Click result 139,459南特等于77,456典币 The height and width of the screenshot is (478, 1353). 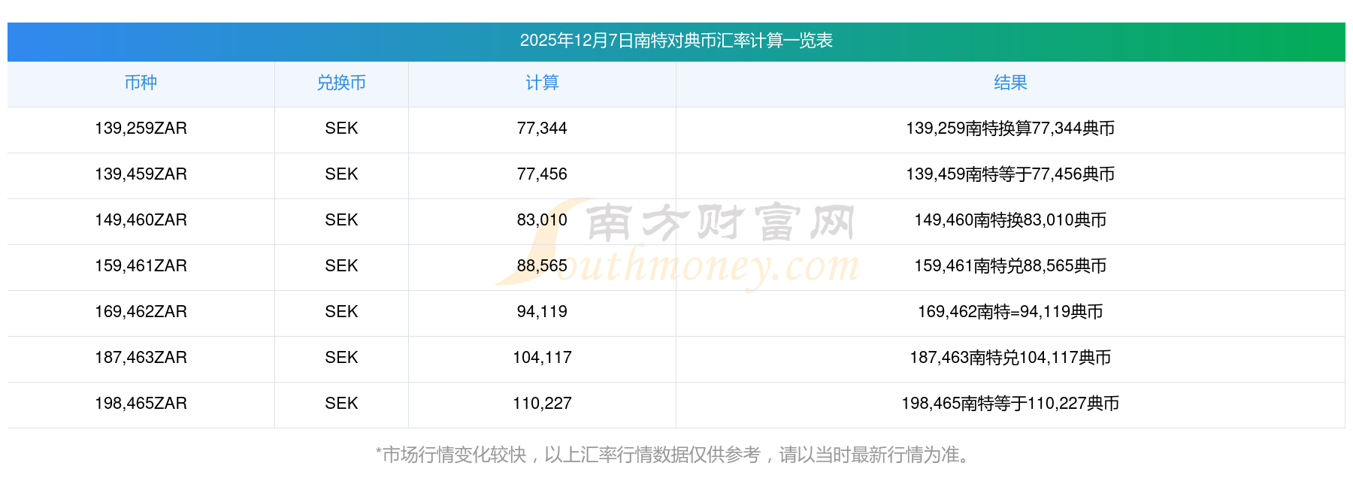[x=1010, y=174]
